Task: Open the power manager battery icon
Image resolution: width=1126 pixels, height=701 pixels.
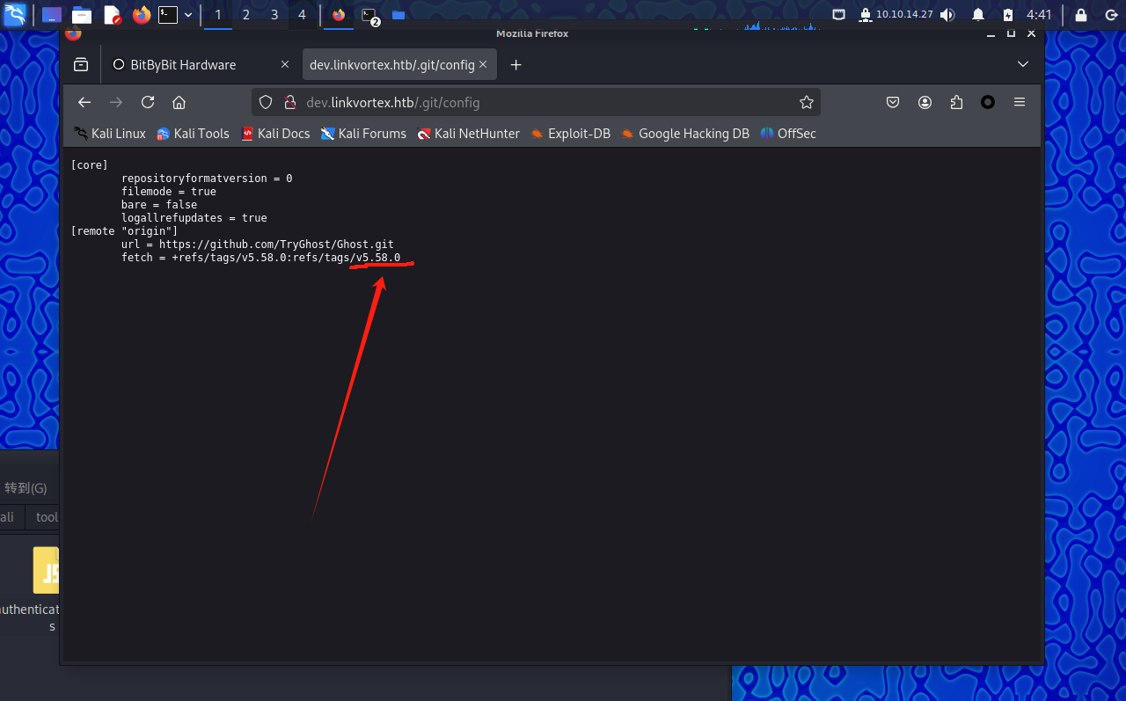Action: 1008,15
